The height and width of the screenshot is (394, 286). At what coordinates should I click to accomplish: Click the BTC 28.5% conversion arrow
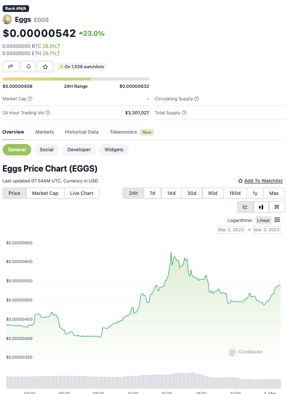pos(58,46)
